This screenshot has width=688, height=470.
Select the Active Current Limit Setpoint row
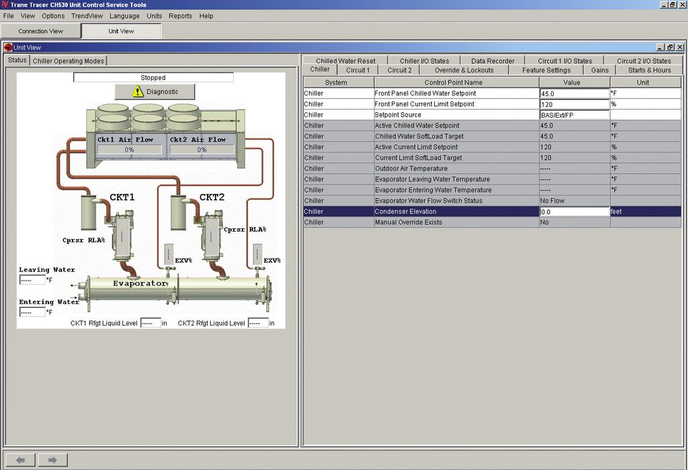coord(492,147)
